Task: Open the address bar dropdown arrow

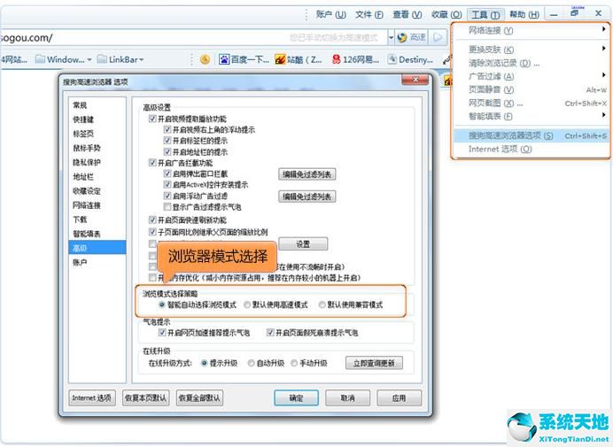Action: point(391,37)
